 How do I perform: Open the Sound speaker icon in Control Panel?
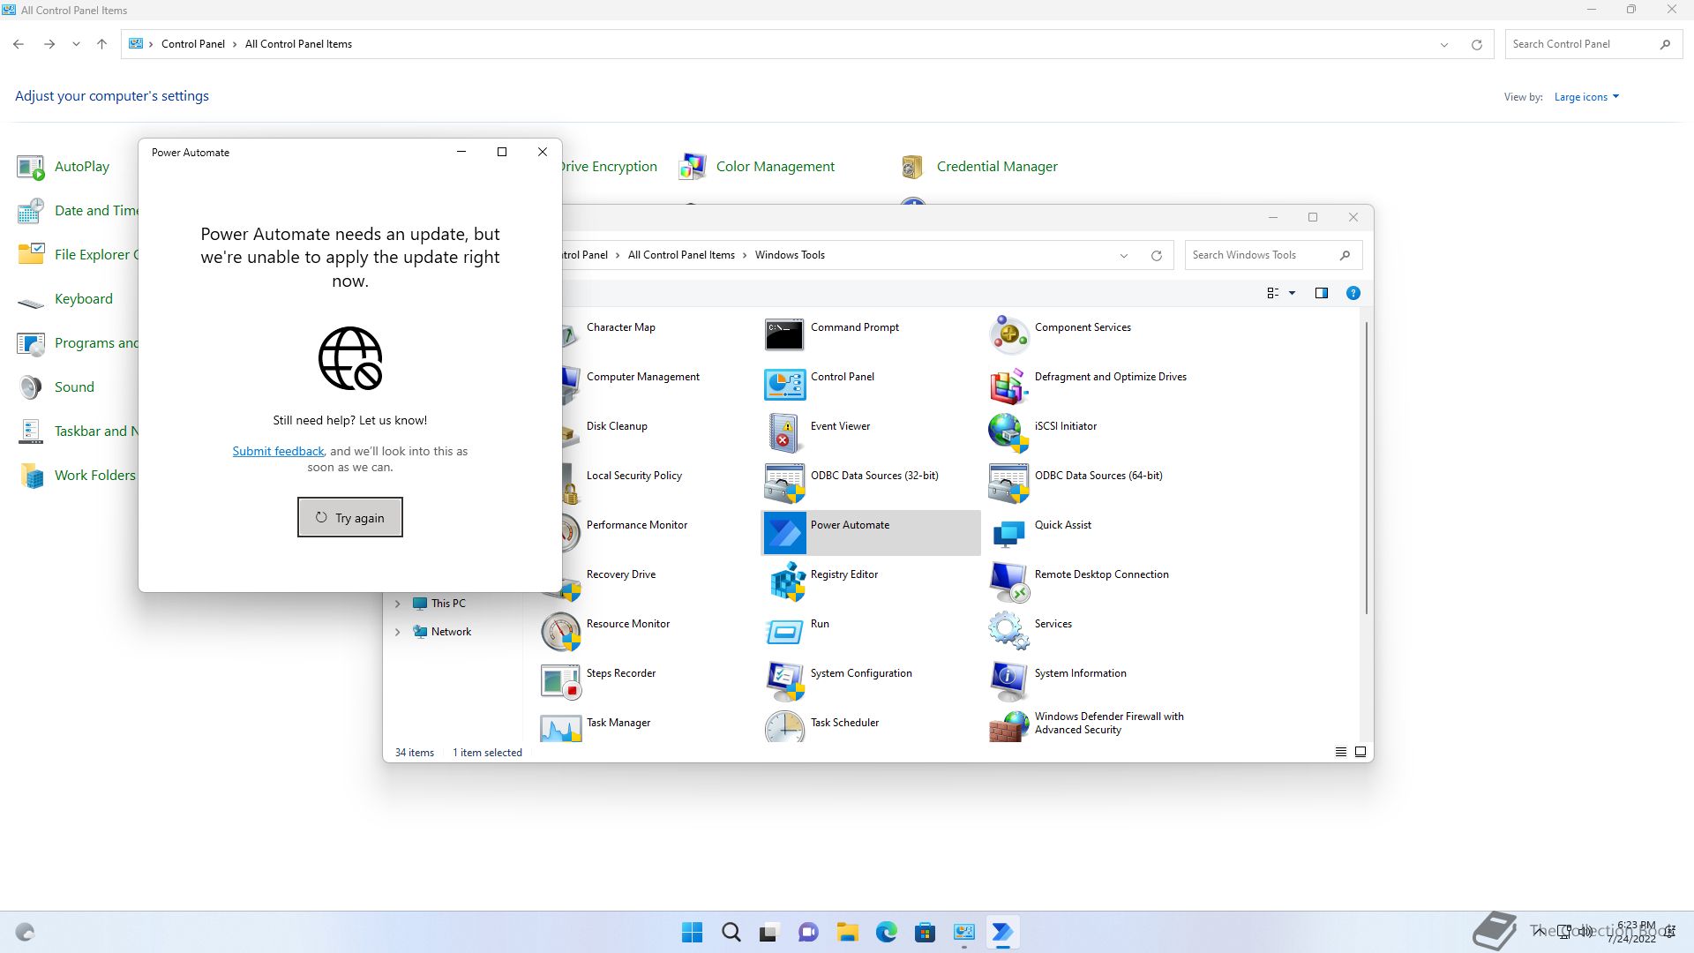(x=31, y=387)
